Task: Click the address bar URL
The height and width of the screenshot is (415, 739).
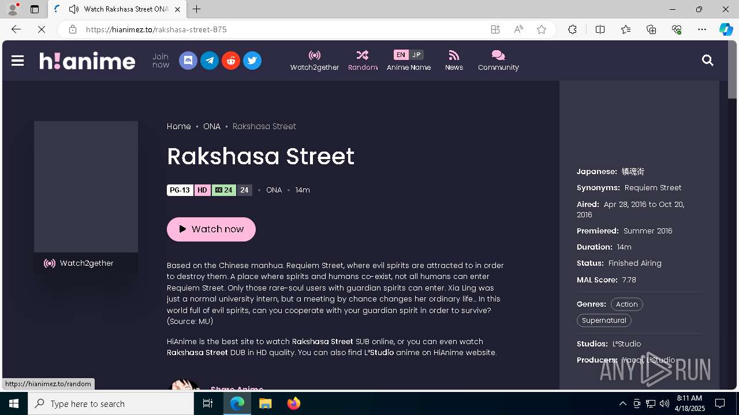Action: (x=156, y=29)
